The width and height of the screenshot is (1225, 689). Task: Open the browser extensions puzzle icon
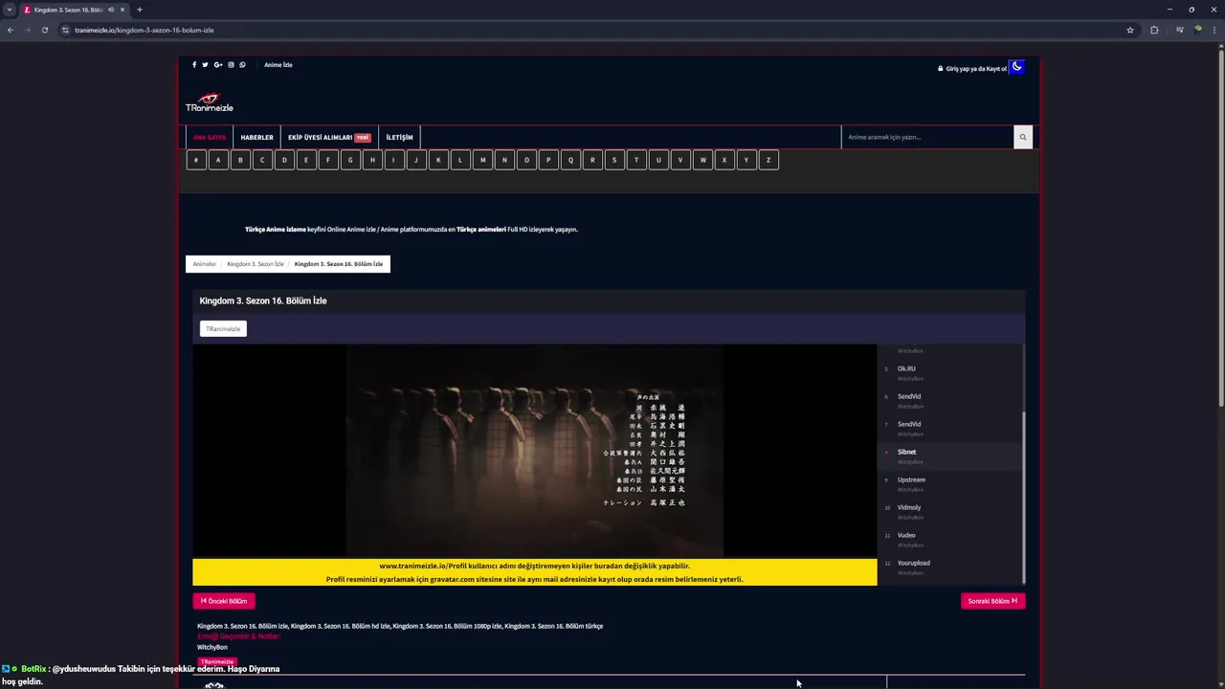[x=1154, y=30]
